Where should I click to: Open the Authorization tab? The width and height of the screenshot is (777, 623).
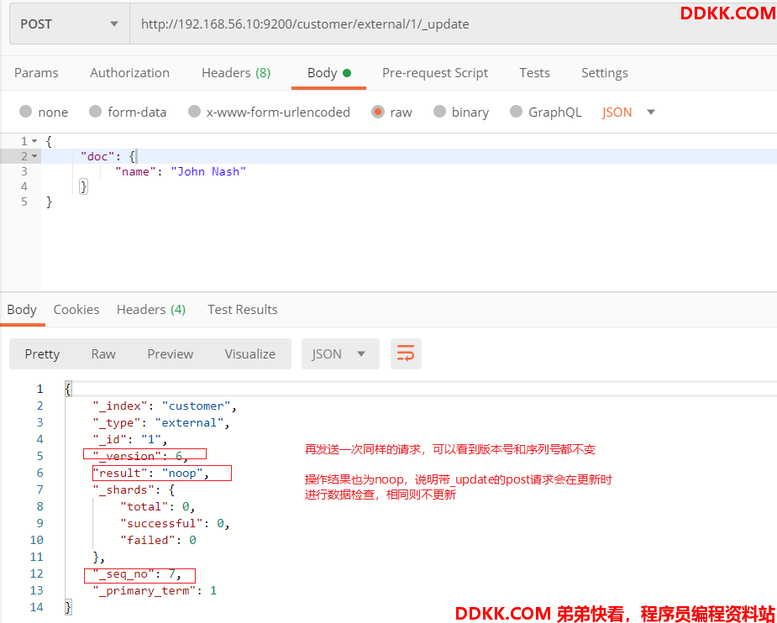130,73
